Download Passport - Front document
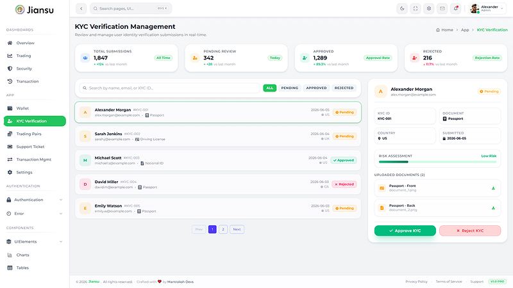 point(493,188)
